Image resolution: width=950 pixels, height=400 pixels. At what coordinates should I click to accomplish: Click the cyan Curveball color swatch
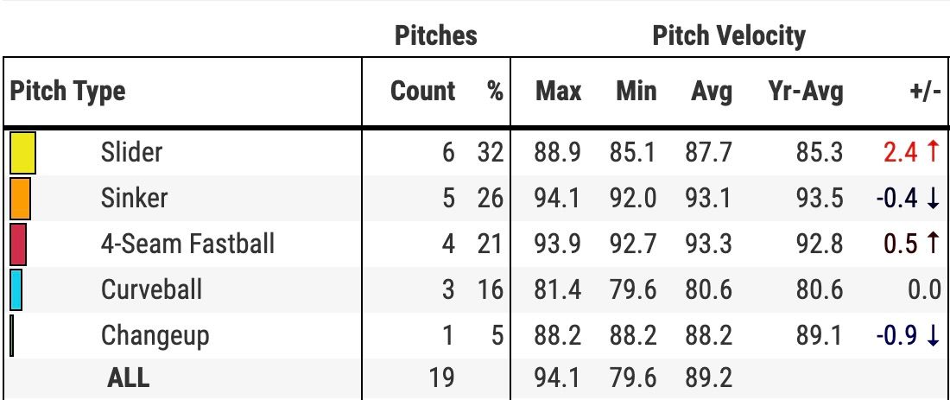(16, 289)
